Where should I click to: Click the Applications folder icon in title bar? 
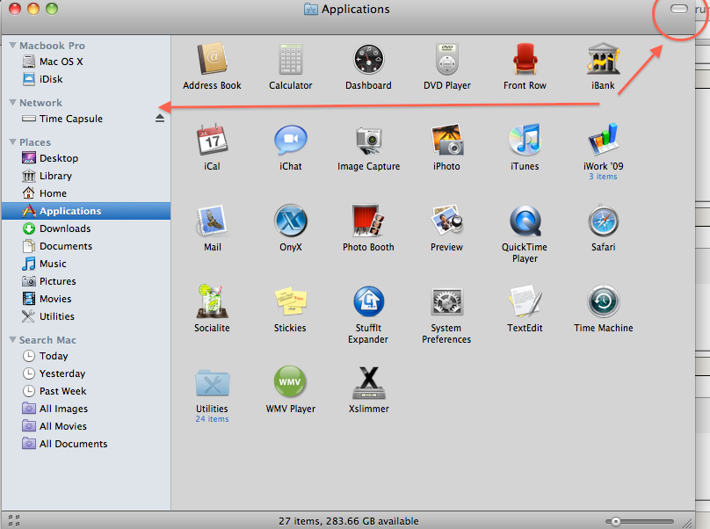coord(311,9)
